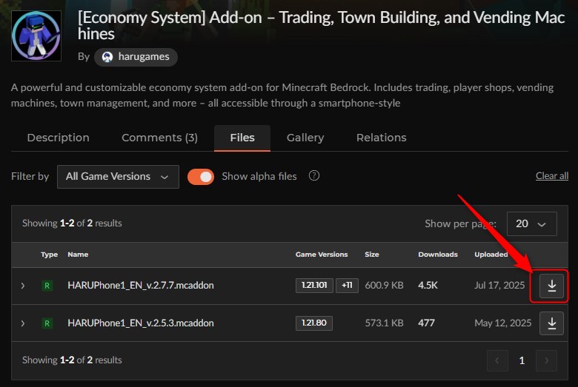This screenshot has width=578, height=387.
Task: Open the Comments (3) tab
Action: tap(159, 138)
